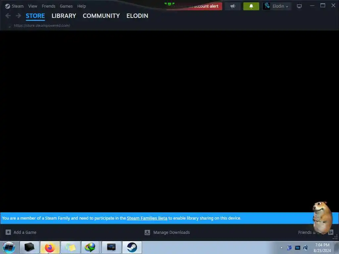This screenshot has width=339, height=254.
Task: Click the store.steampowered.com URL text
Action: [x=42, y=25]
